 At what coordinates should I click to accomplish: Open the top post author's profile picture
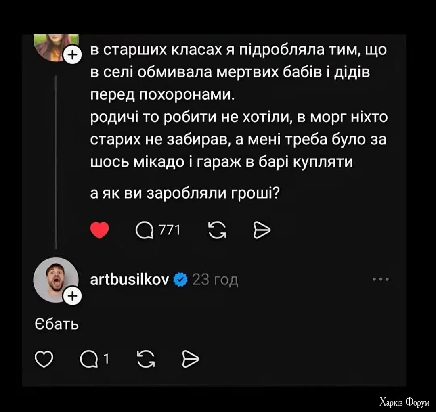click(57, 46)
